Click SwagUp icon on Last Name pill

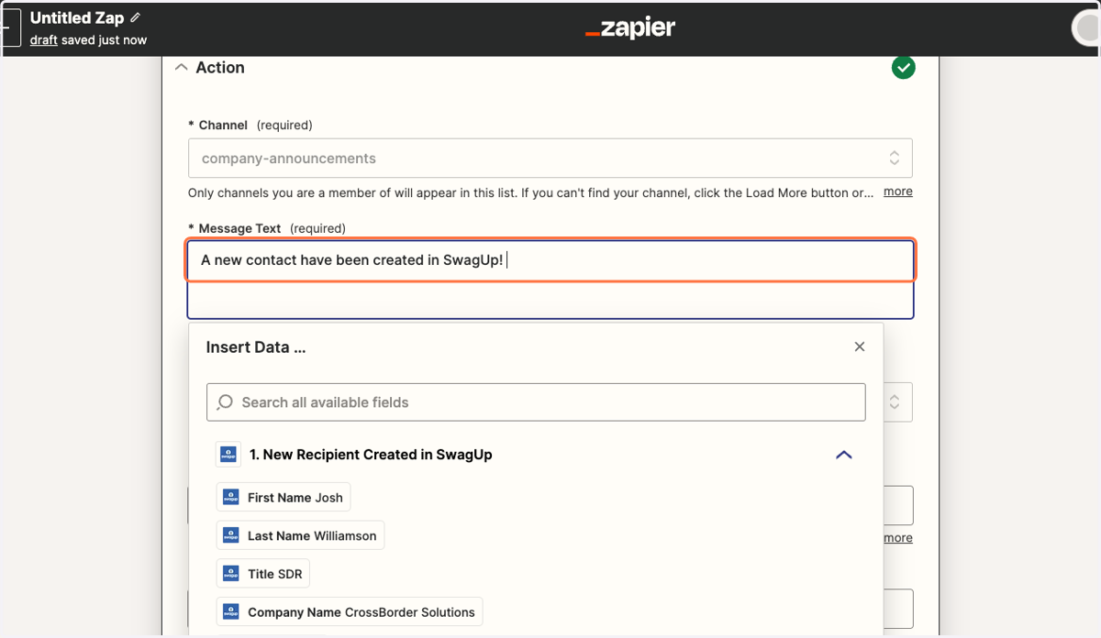coord(231,536)
